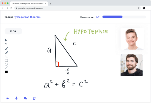Toggle the video camera
Screen dimensions: 151x103
pyautogui.click(x=8, y=98)
